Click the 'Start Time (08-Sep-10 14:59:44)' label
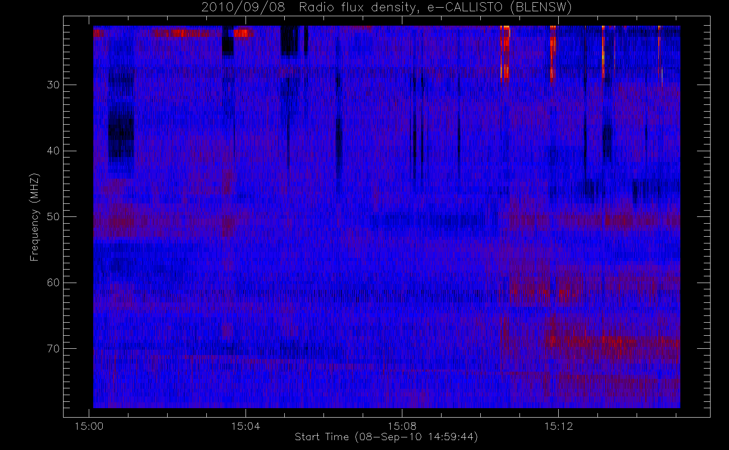Screen dimensions: 729x450 [x=386, y=437]
